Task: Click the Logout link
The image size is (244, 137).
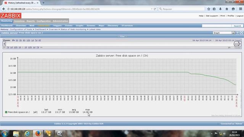Action: 240,16
